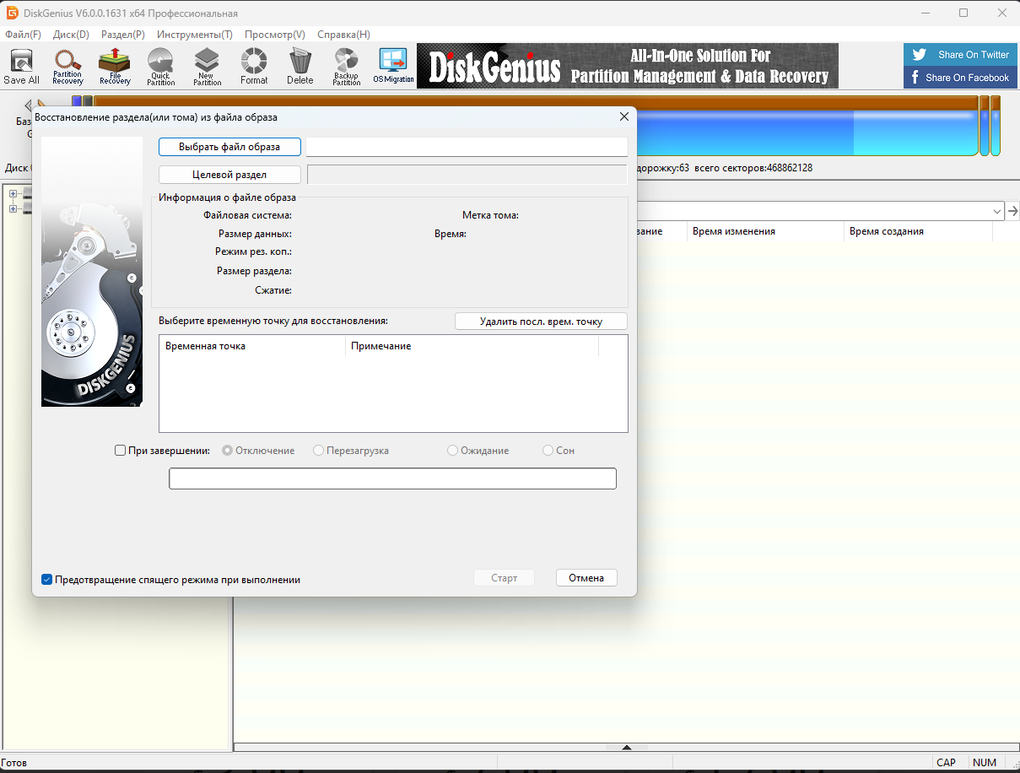Viewport: 1020px width, 773px height.
Task: Select the Ожидание radio option
Action: tap(453, 451)
